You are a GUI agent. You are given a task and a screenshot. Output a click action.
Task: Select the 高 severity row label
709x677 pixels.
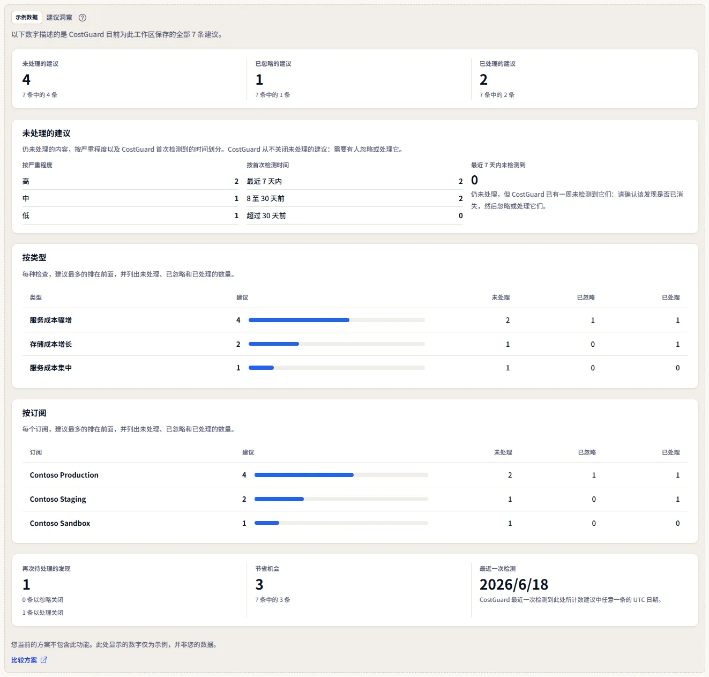[x=26, y=181]
